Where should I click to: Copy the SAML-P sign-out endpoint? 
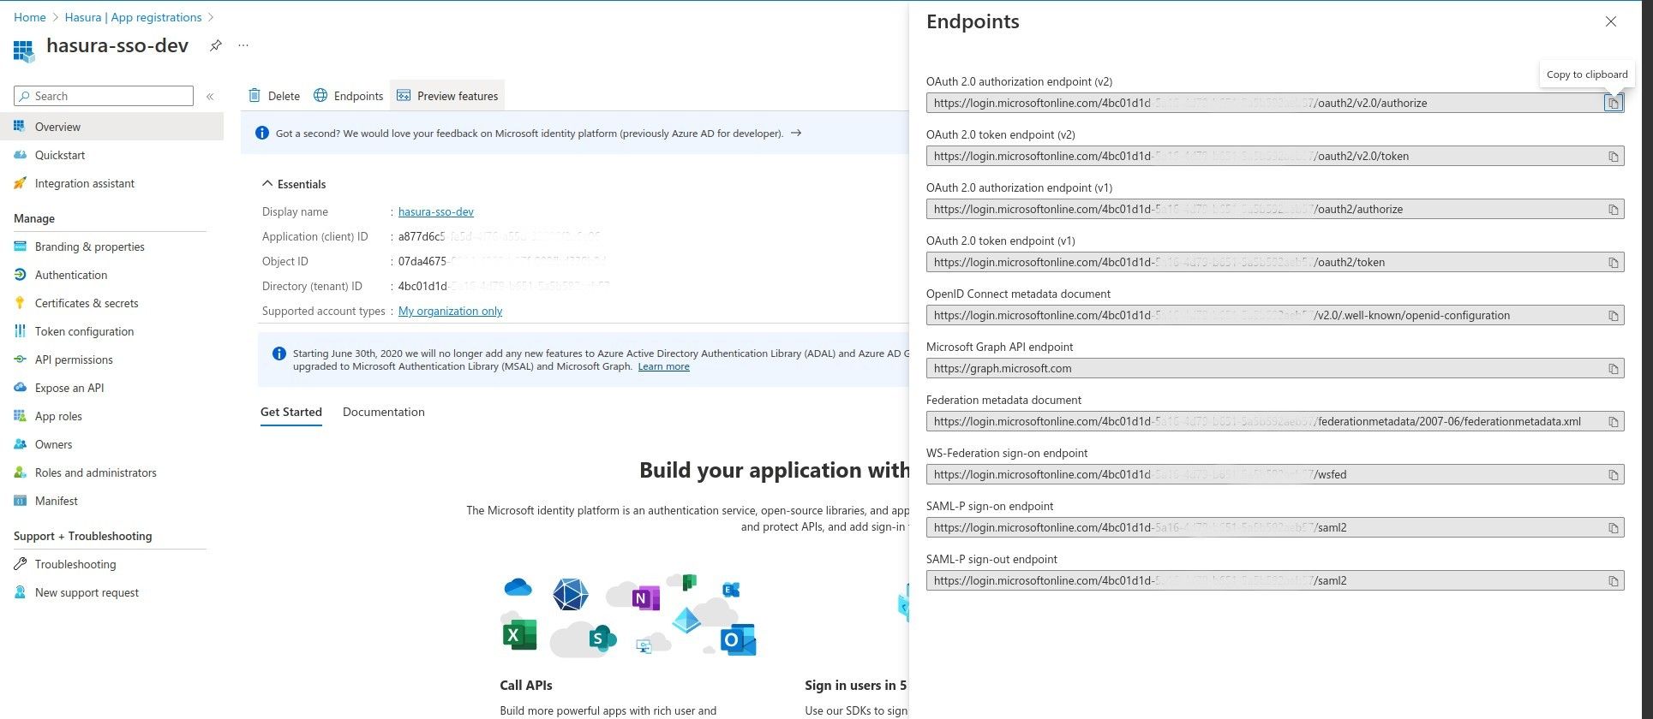tap(1612, 580)
